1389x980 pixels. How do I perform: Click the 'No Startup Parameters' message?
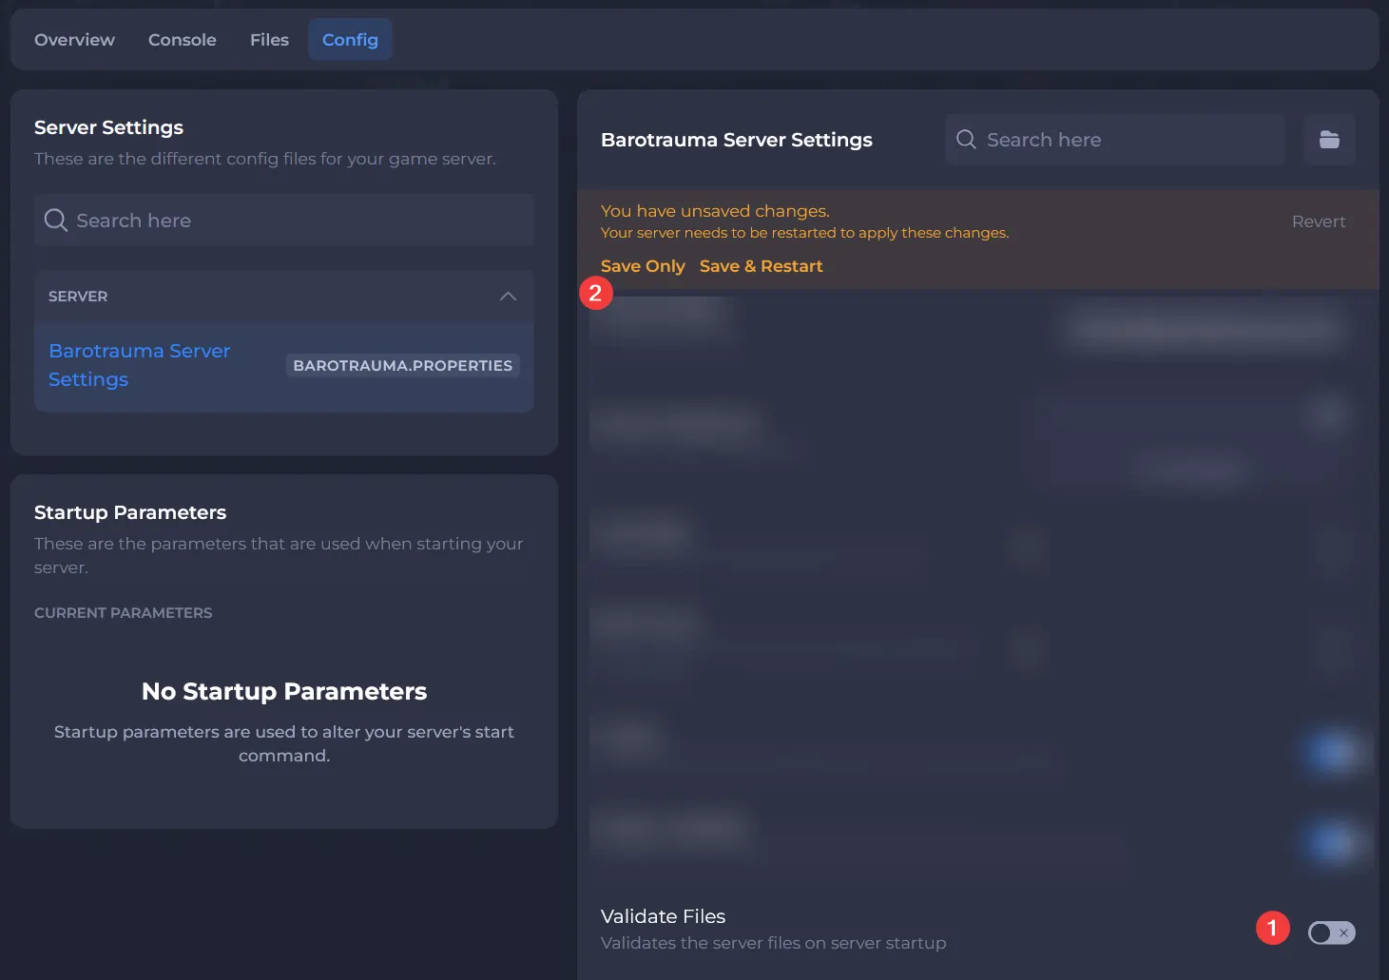pyautogui.click(x=284, y=691)
